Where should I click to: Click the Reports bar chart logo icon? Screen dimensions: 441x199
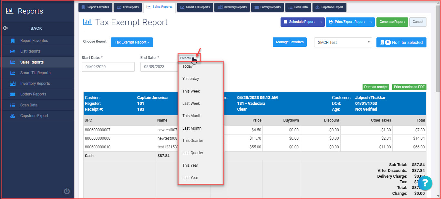click(10, 11)
